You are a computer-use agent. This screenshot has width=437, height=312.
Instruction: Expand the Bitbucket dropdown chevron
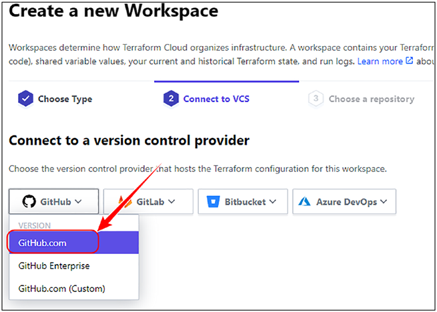tap(273, 201)
